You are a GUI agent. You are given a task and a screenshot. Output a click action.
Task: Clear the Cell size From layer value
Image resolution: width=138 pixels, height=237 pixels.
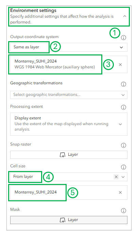point(116,177)
